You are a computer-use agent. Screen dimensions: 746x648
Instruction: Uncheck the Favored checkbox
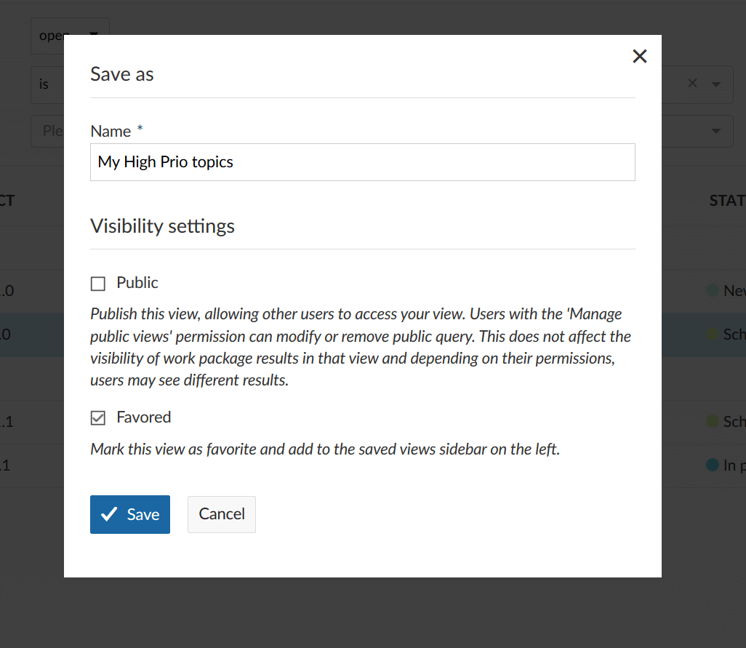click(98, 418)
